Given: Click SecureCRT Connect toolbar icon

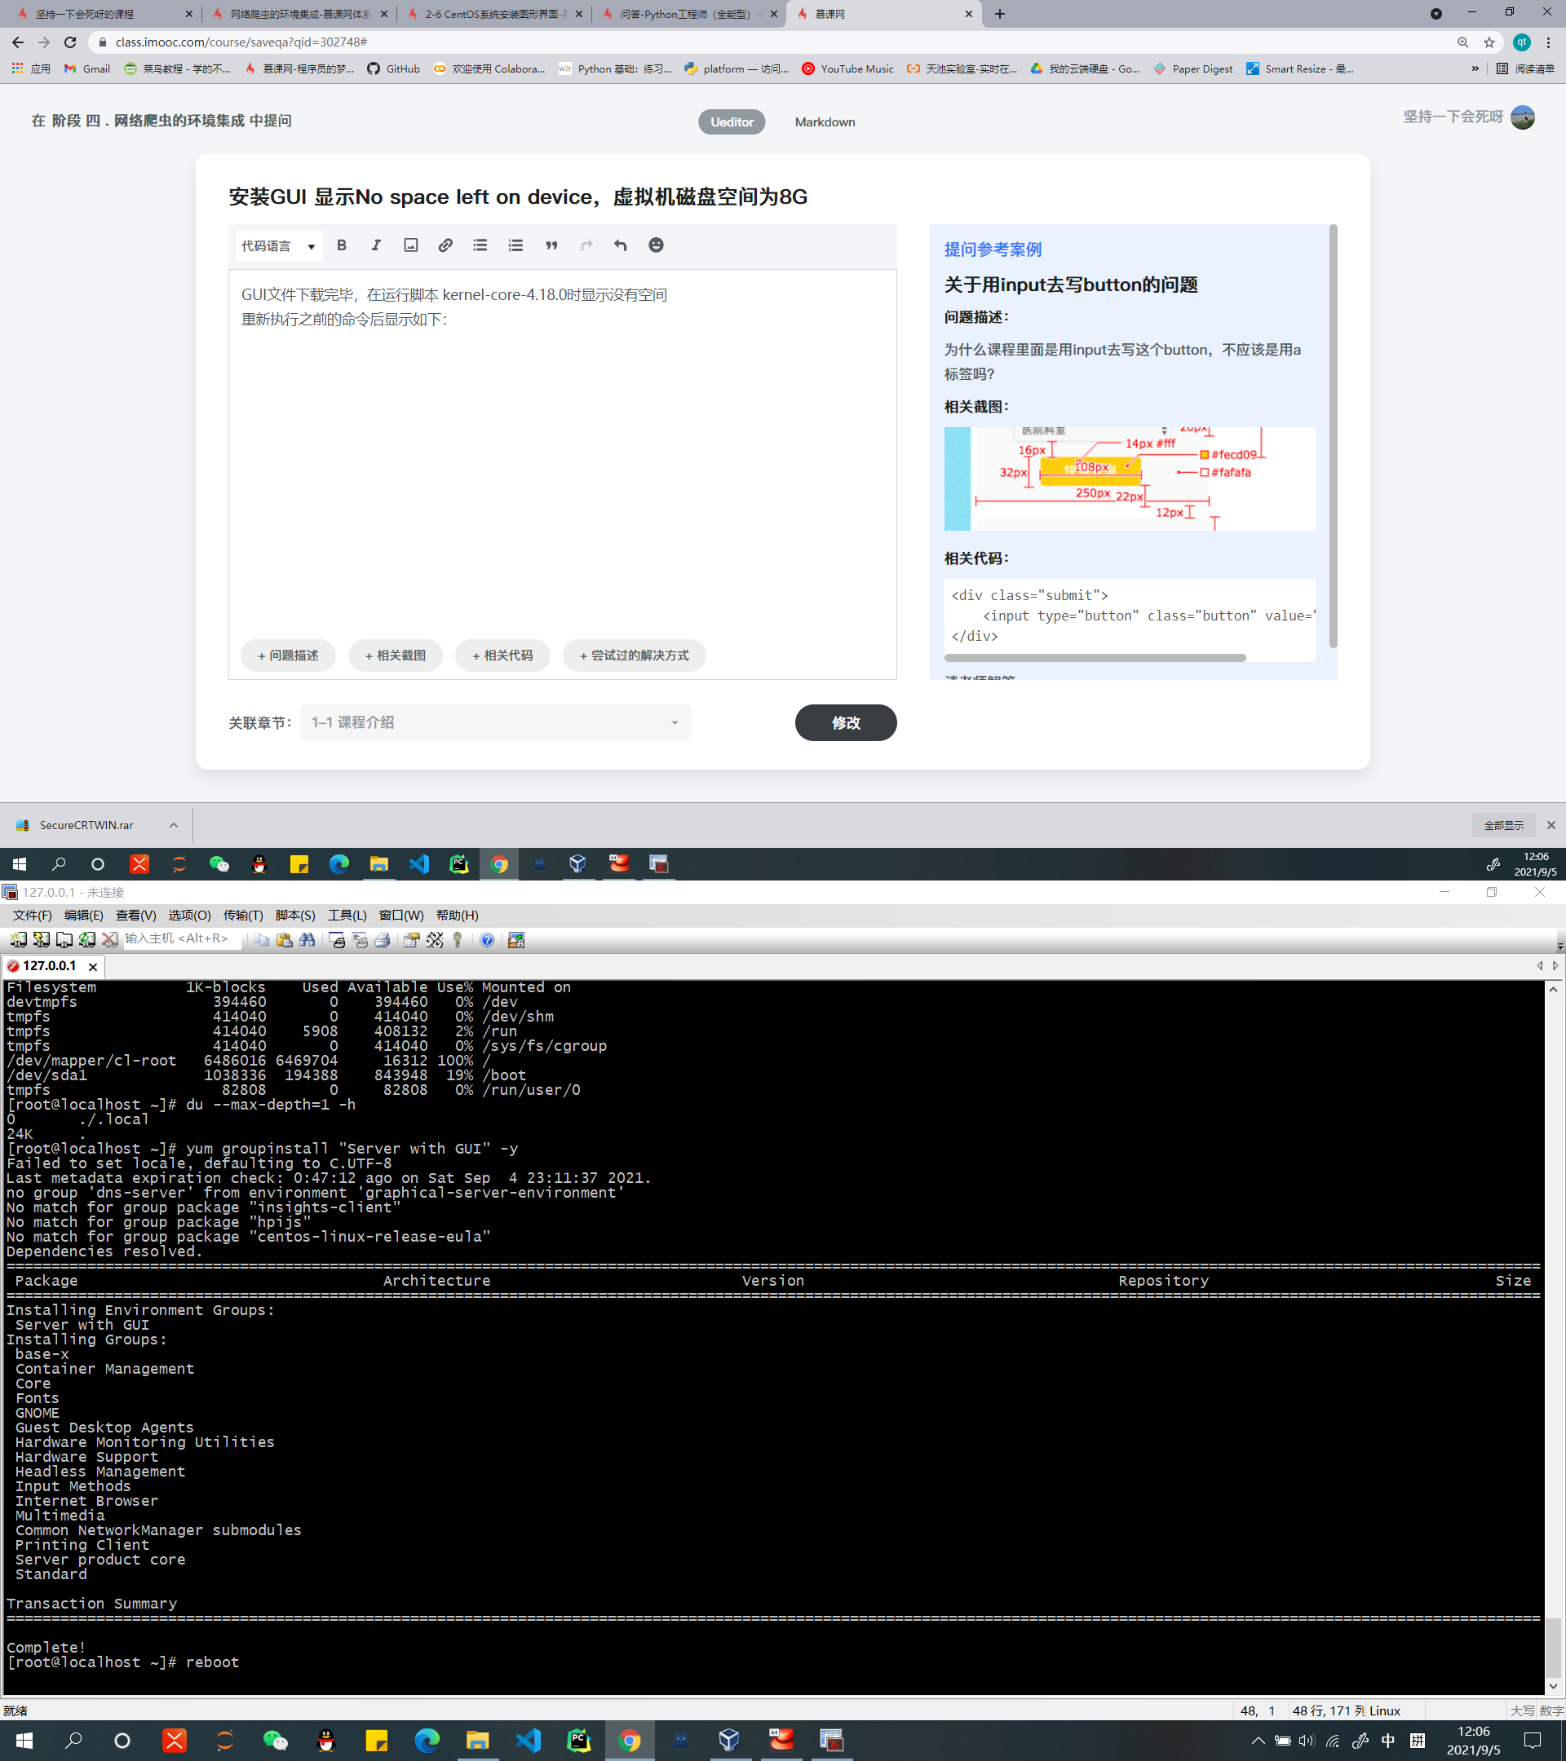Looking at the screenshot, I should (x=18, y=939).
